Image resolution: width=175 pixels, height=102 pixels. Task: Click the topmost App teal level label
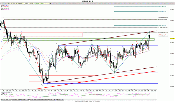(x=162, y=6)
